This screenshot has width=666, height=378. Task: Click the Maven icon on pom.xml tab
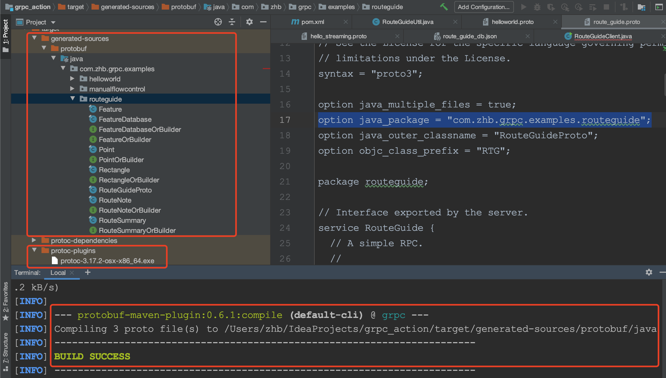(295, 22)
